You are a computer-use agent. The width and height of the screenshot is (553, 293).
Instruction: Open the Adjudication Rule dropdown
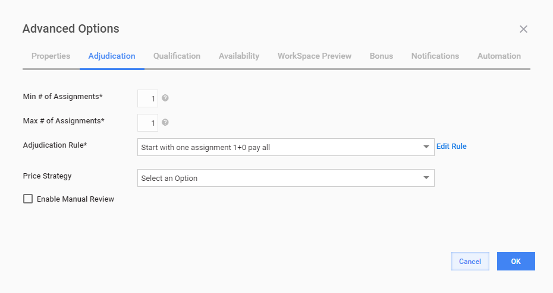(285, 147)
